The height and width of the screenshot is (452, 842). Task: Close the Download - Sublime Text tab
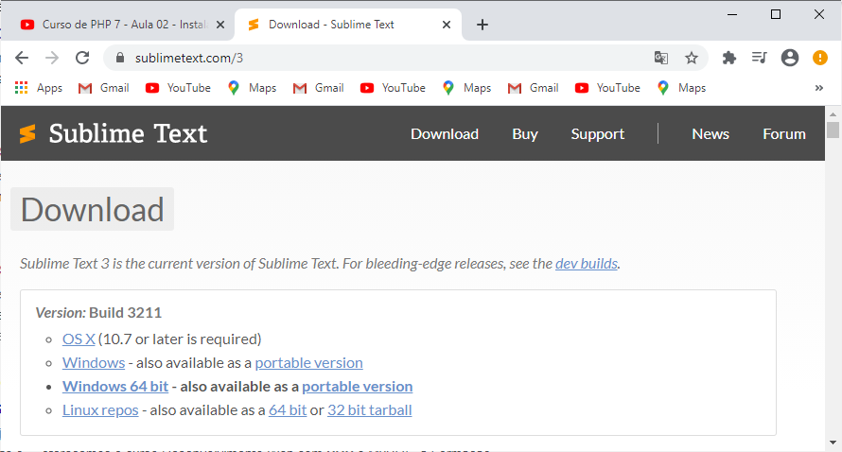click(447, 25)
